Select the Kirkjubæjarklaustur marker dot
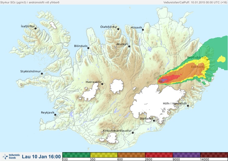The image size is (228, 161). (133, 133)
